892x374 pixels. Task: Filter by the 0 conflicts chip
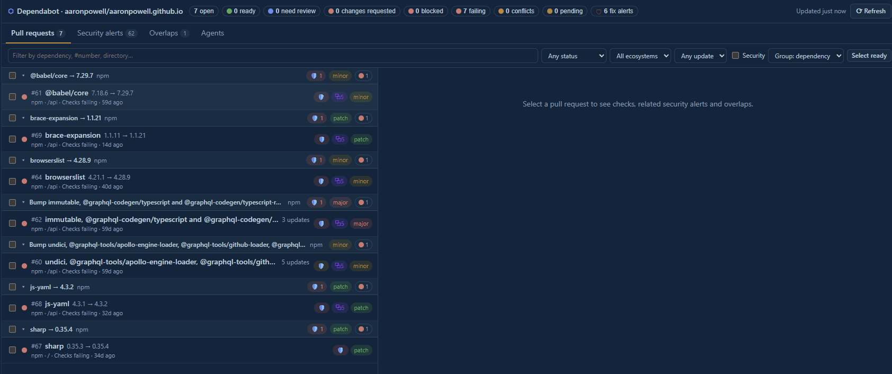click(516, 11)
